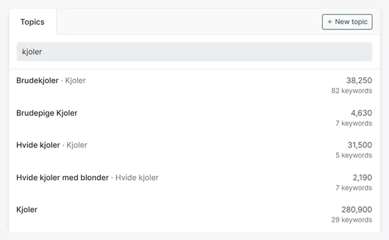389x240 pixels.
Task: Click the 4,630 search volume value
Action: point(361,113)
